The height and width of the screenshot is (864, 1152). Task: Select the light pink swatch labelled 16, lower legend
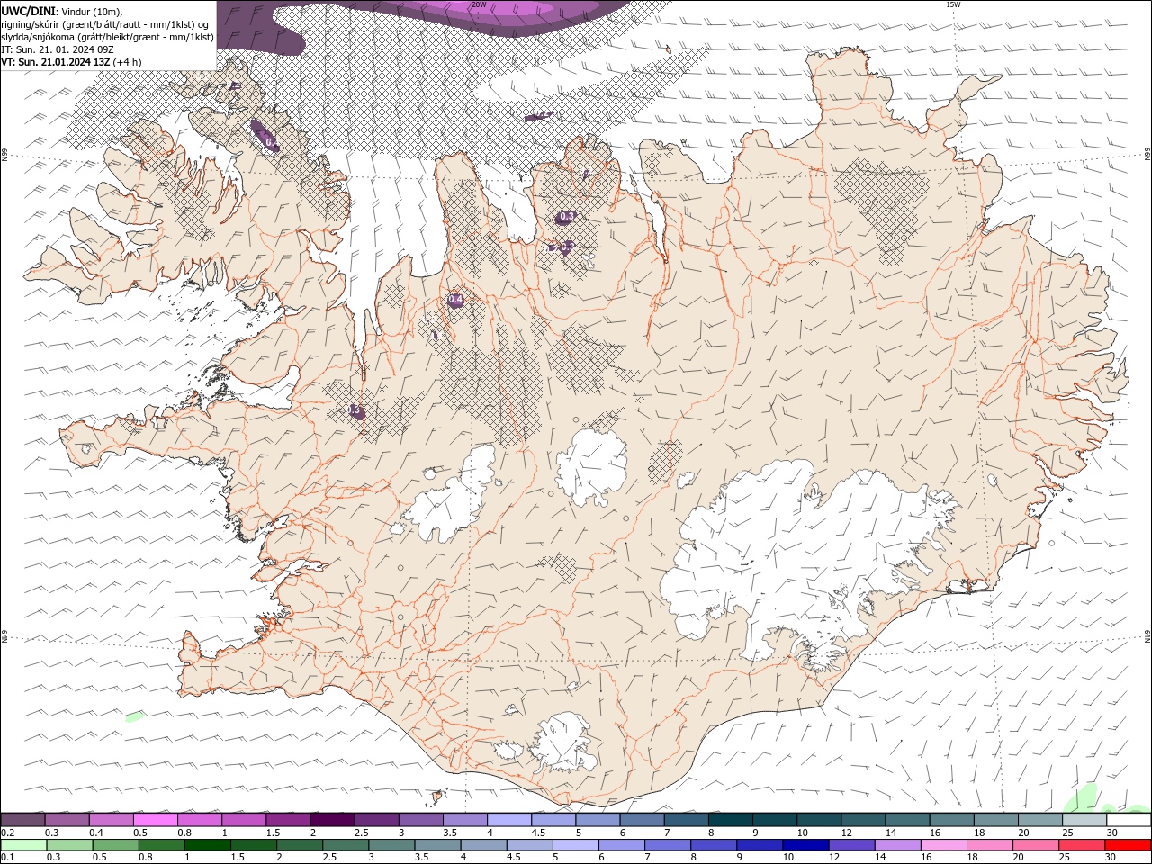tap(944, 845)
